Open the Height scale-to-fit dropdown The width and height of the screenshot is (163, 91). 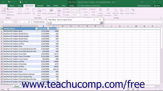(x=79, y=12)
